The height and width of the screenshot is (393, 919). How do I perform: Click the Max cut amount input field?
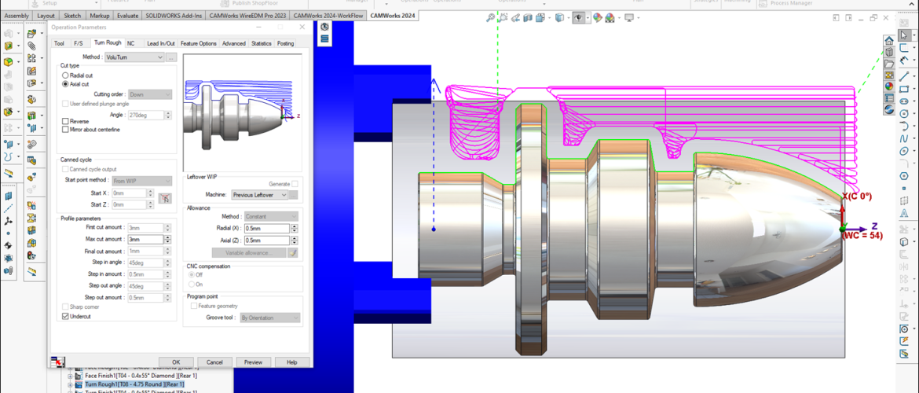coord(145,239)
